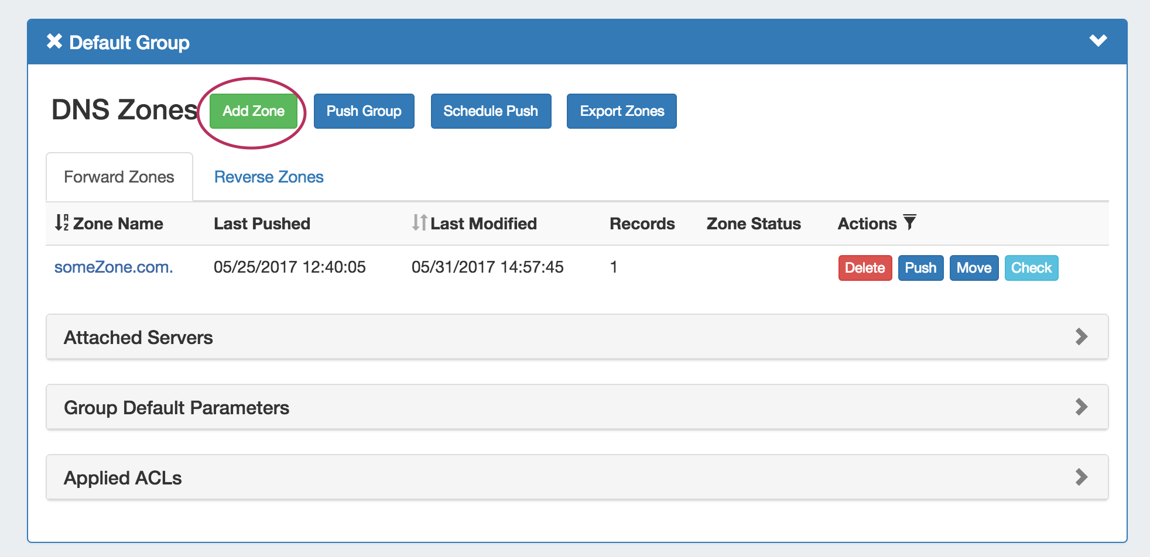Select the Forward Zones tab
Screen dimensions: 1150x557
(119, 177)
